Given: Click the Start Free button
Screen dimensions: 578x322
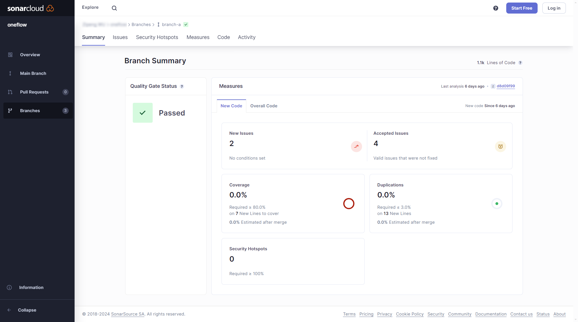Looking at the screenshot, I should tap(522, 8).
